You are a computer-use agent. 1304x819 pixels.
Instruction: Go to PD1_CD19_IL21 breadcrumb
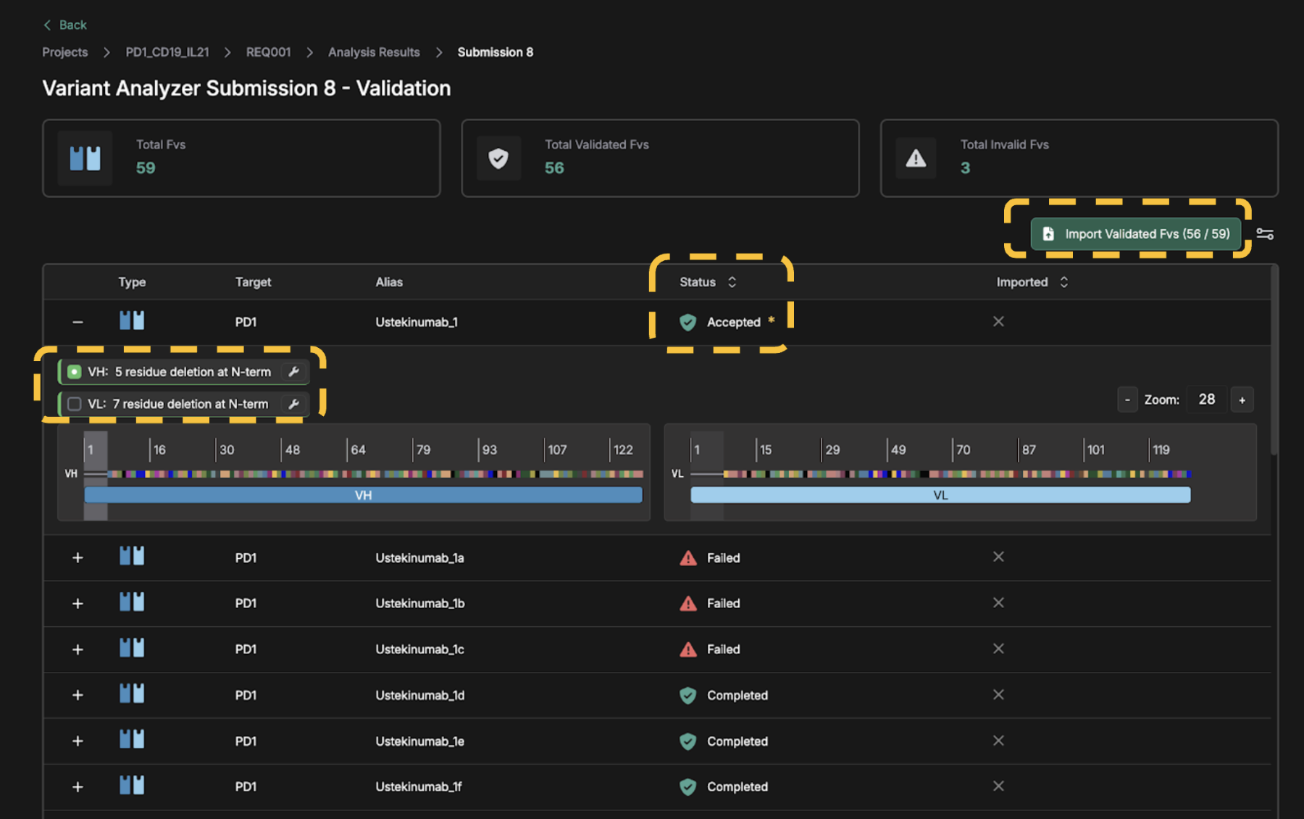167,52
